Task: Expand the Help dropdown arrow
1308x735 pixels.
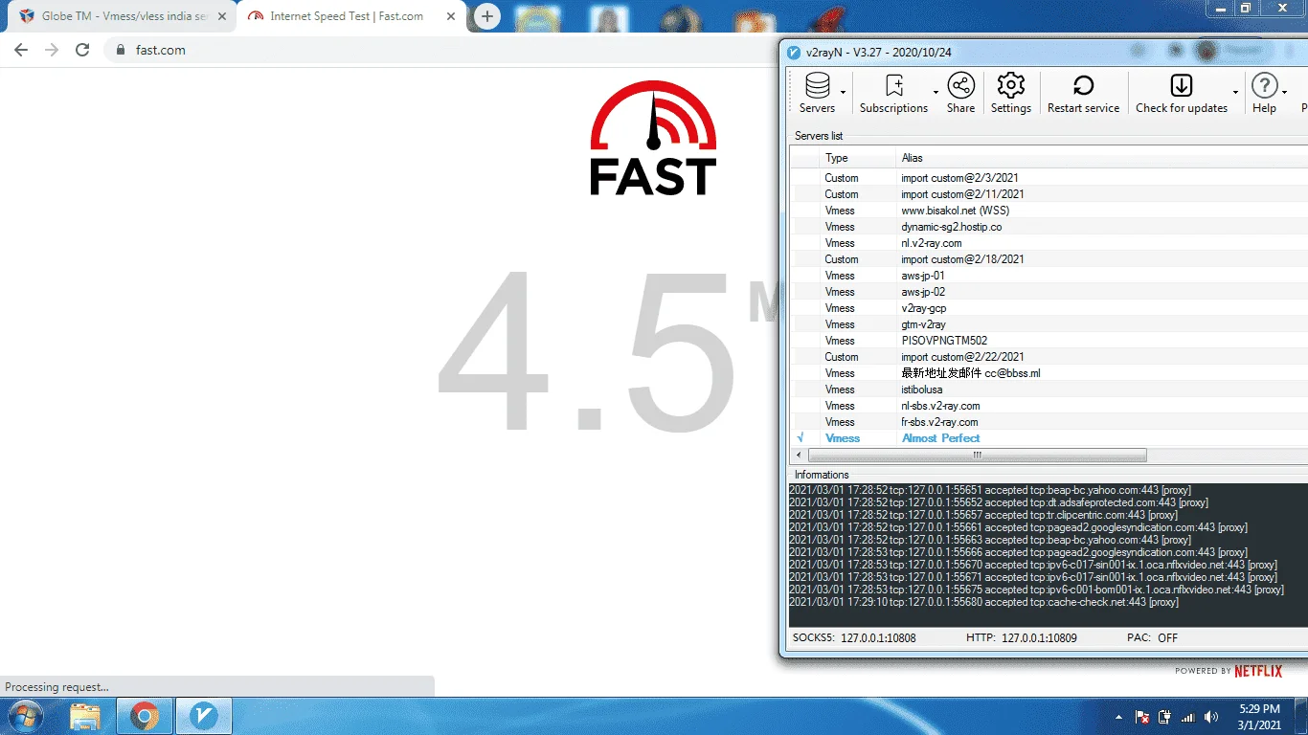Action: 1284,92
